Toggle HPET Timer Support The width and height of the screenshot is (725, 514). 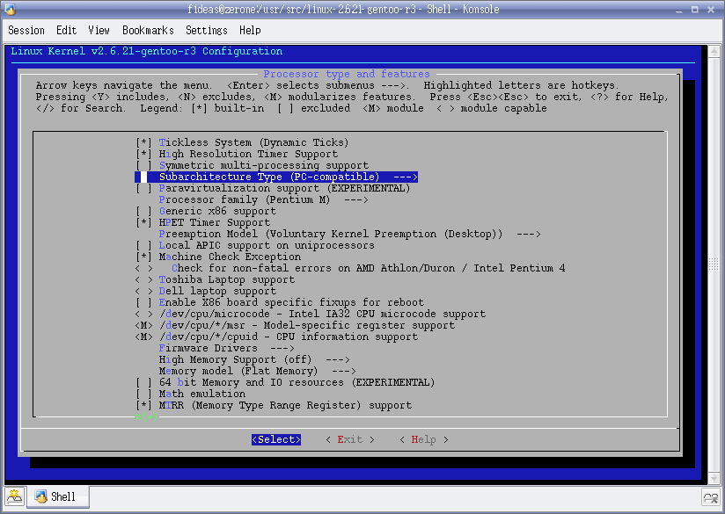click(x=202, y=222)
